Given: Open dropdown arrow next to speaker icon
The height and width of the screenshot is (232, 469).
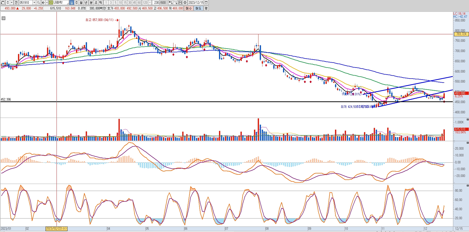Looking at the screenshot, I should 47,3.
